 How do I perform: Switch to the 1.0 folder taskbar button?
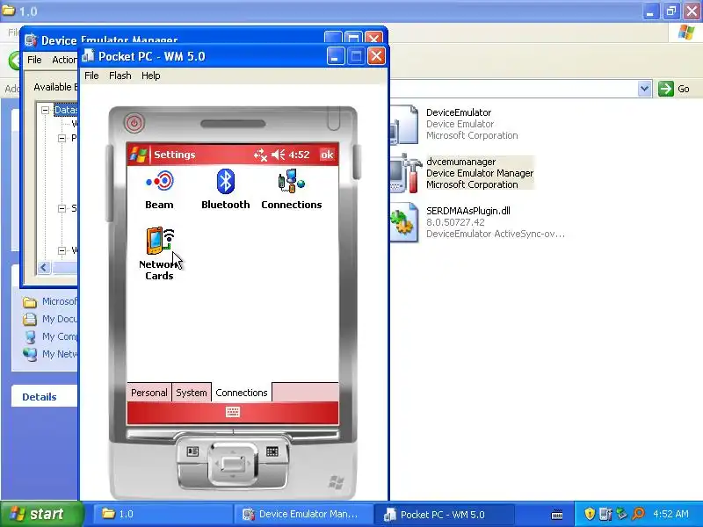pos(163,514)
